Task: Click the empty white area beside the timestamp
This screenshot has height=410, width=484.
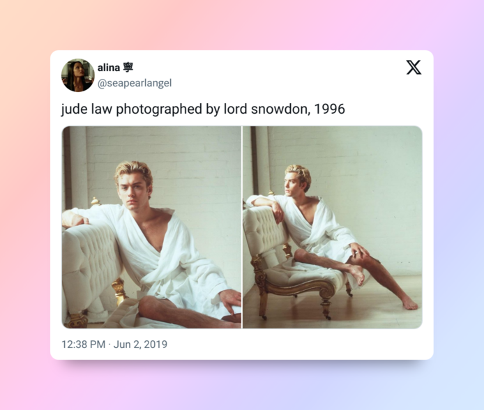Action: click(293, 344)
